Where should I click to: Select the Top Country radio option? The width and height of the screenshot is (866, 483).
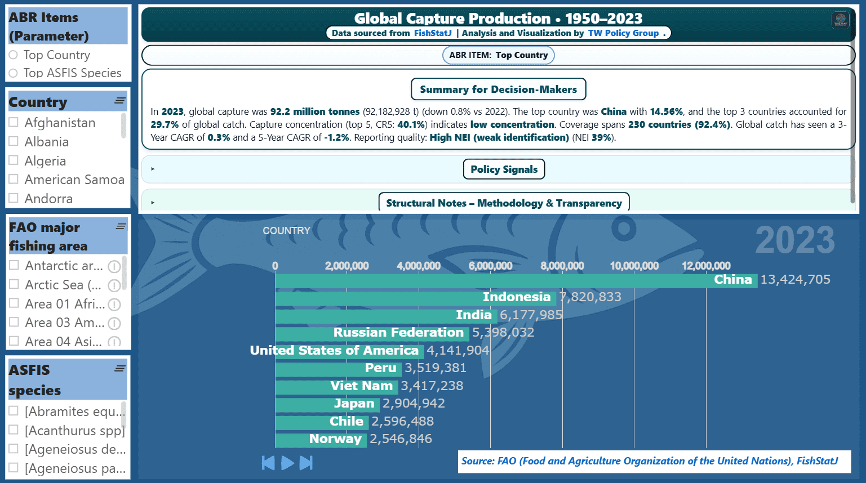coord(14,55)
